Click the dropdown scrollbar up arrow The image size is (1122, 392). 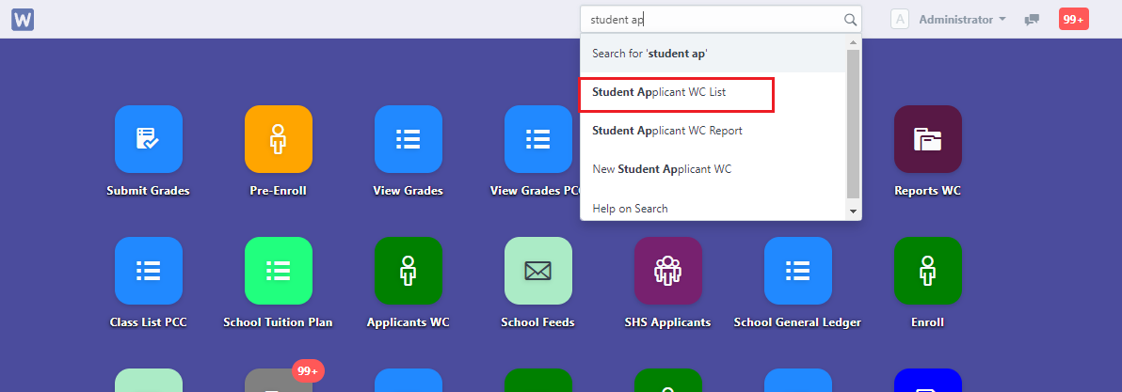[x=853, y=43]
